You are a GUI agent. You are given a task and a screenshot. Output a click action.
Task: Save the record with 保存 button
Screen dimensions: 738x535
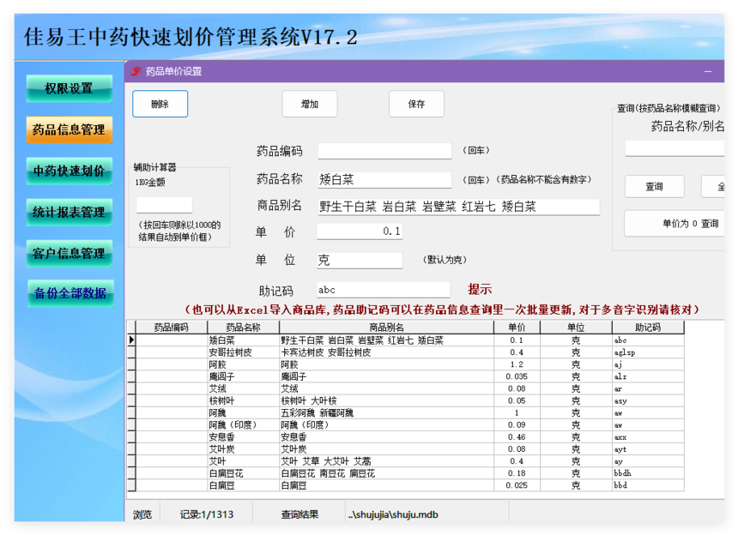(416, 104)
